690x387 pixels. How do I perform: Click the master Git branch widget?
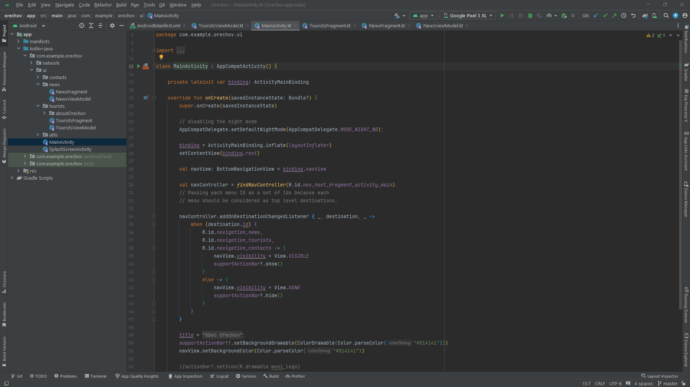coord(668,383)
